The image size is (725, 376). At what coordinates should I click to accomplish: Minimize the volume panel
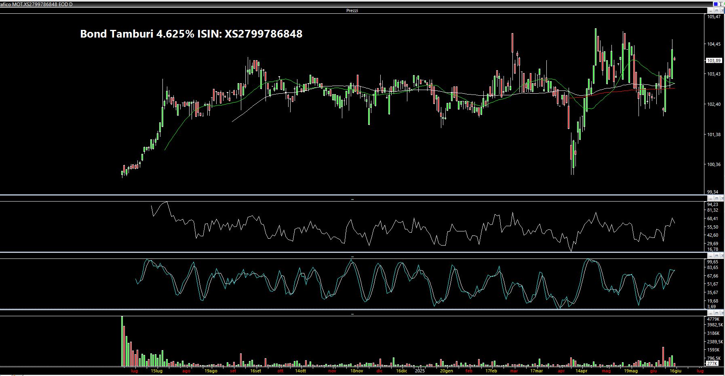click(x=710, y=313)
